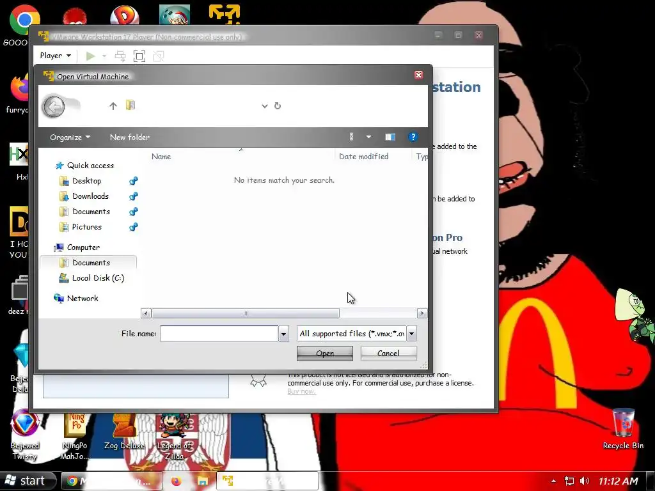Viewport: 655px width, 491px height.
Task: Click the 11:12 AM clock
Action: click(x=619, y=481)
